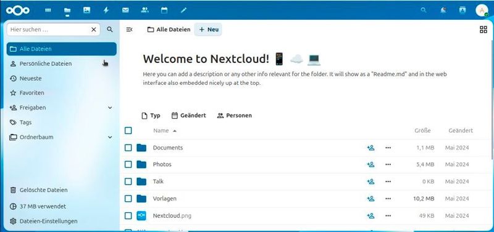
Task: Open Favoriten view
Action: click(61, 93)
